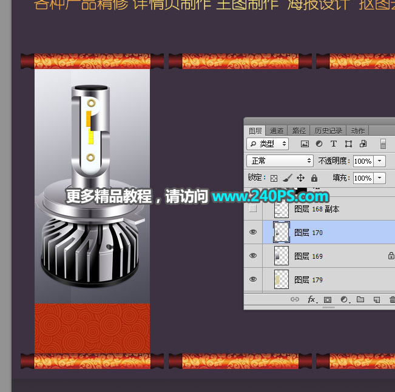This screenshot has height=392, width=395.
Task: Switch to the 历史记录 tab
Action: [328, 131]
